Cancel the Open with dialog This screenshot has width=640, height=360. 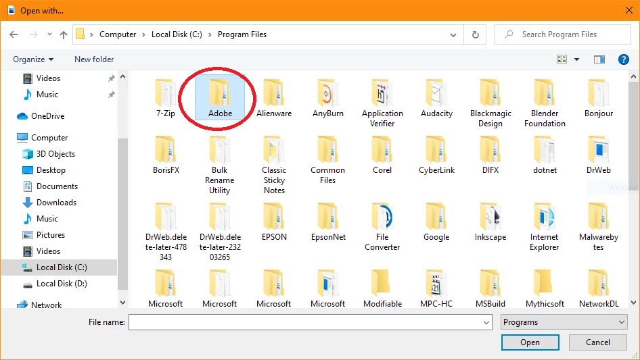(x=597, y=342)
